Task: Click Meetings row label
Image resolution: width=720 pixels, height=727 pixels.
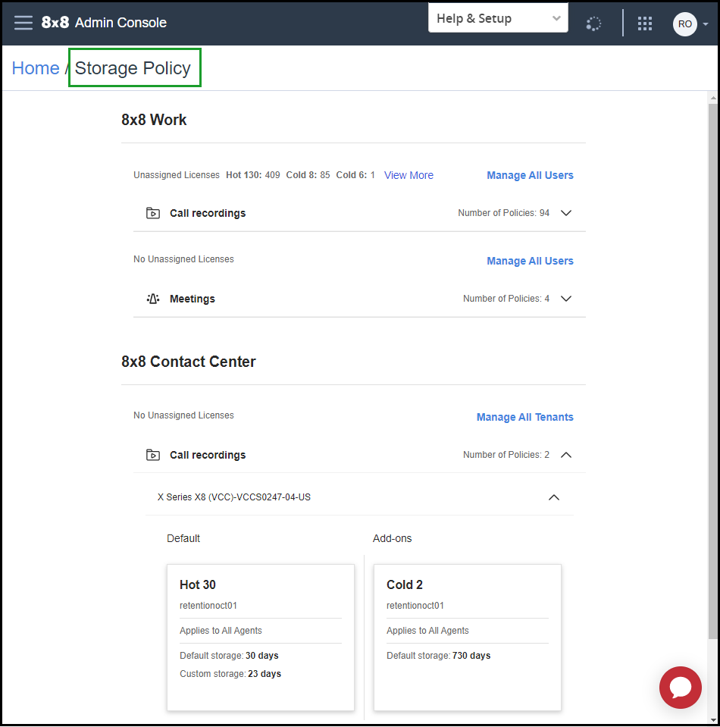Action: coord(193,299)
